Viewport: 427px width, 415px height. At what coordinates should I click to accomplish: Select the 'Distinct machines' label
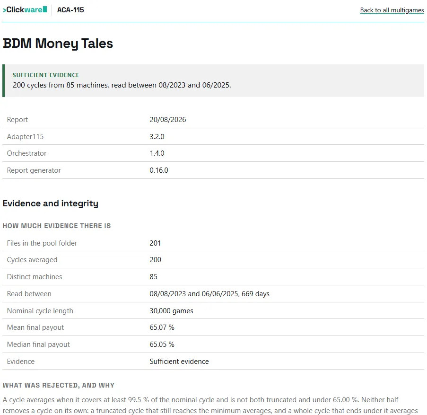pyautogui.click(x=35, y=277)
